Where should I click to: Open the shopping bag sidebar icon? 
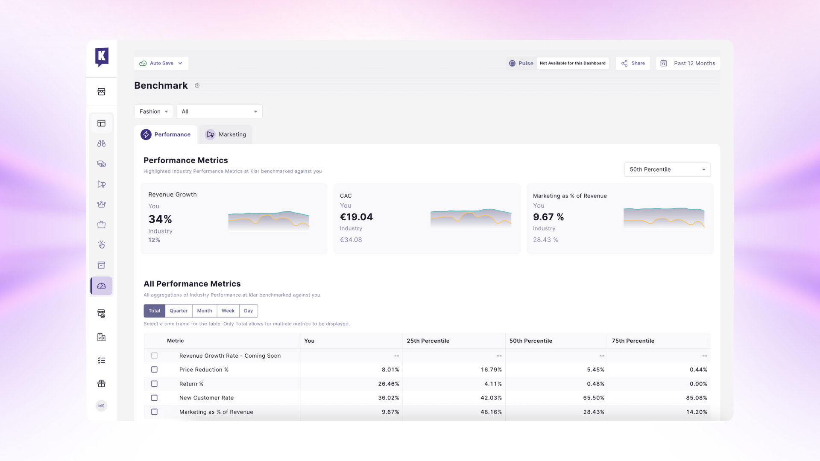[101, 225]
